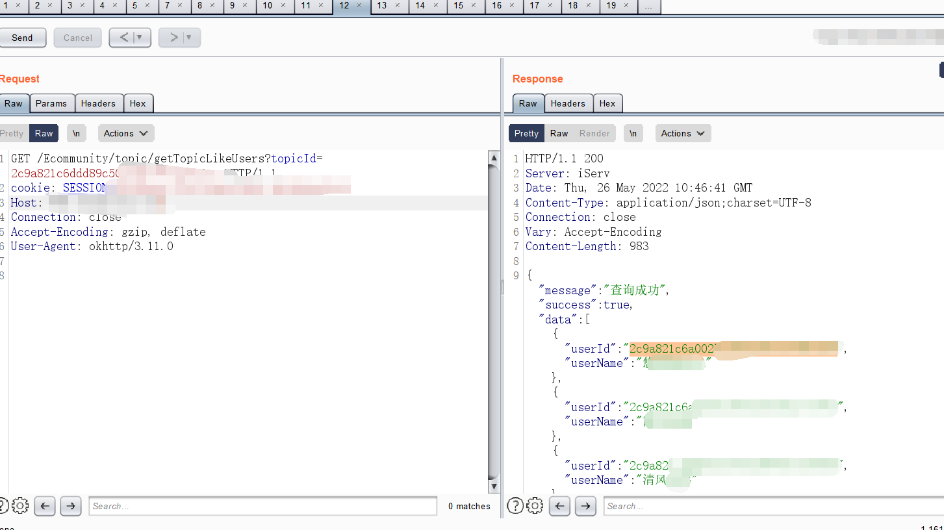The width and height of the screenshot is (944, 530).
Task: Open Repeater tab 19
Action: [x=611, y=5]
